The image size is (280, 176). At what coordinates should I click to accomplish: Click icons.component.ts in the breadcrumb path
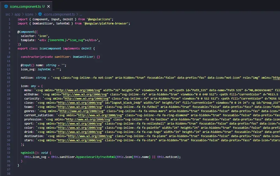point(59,14)
